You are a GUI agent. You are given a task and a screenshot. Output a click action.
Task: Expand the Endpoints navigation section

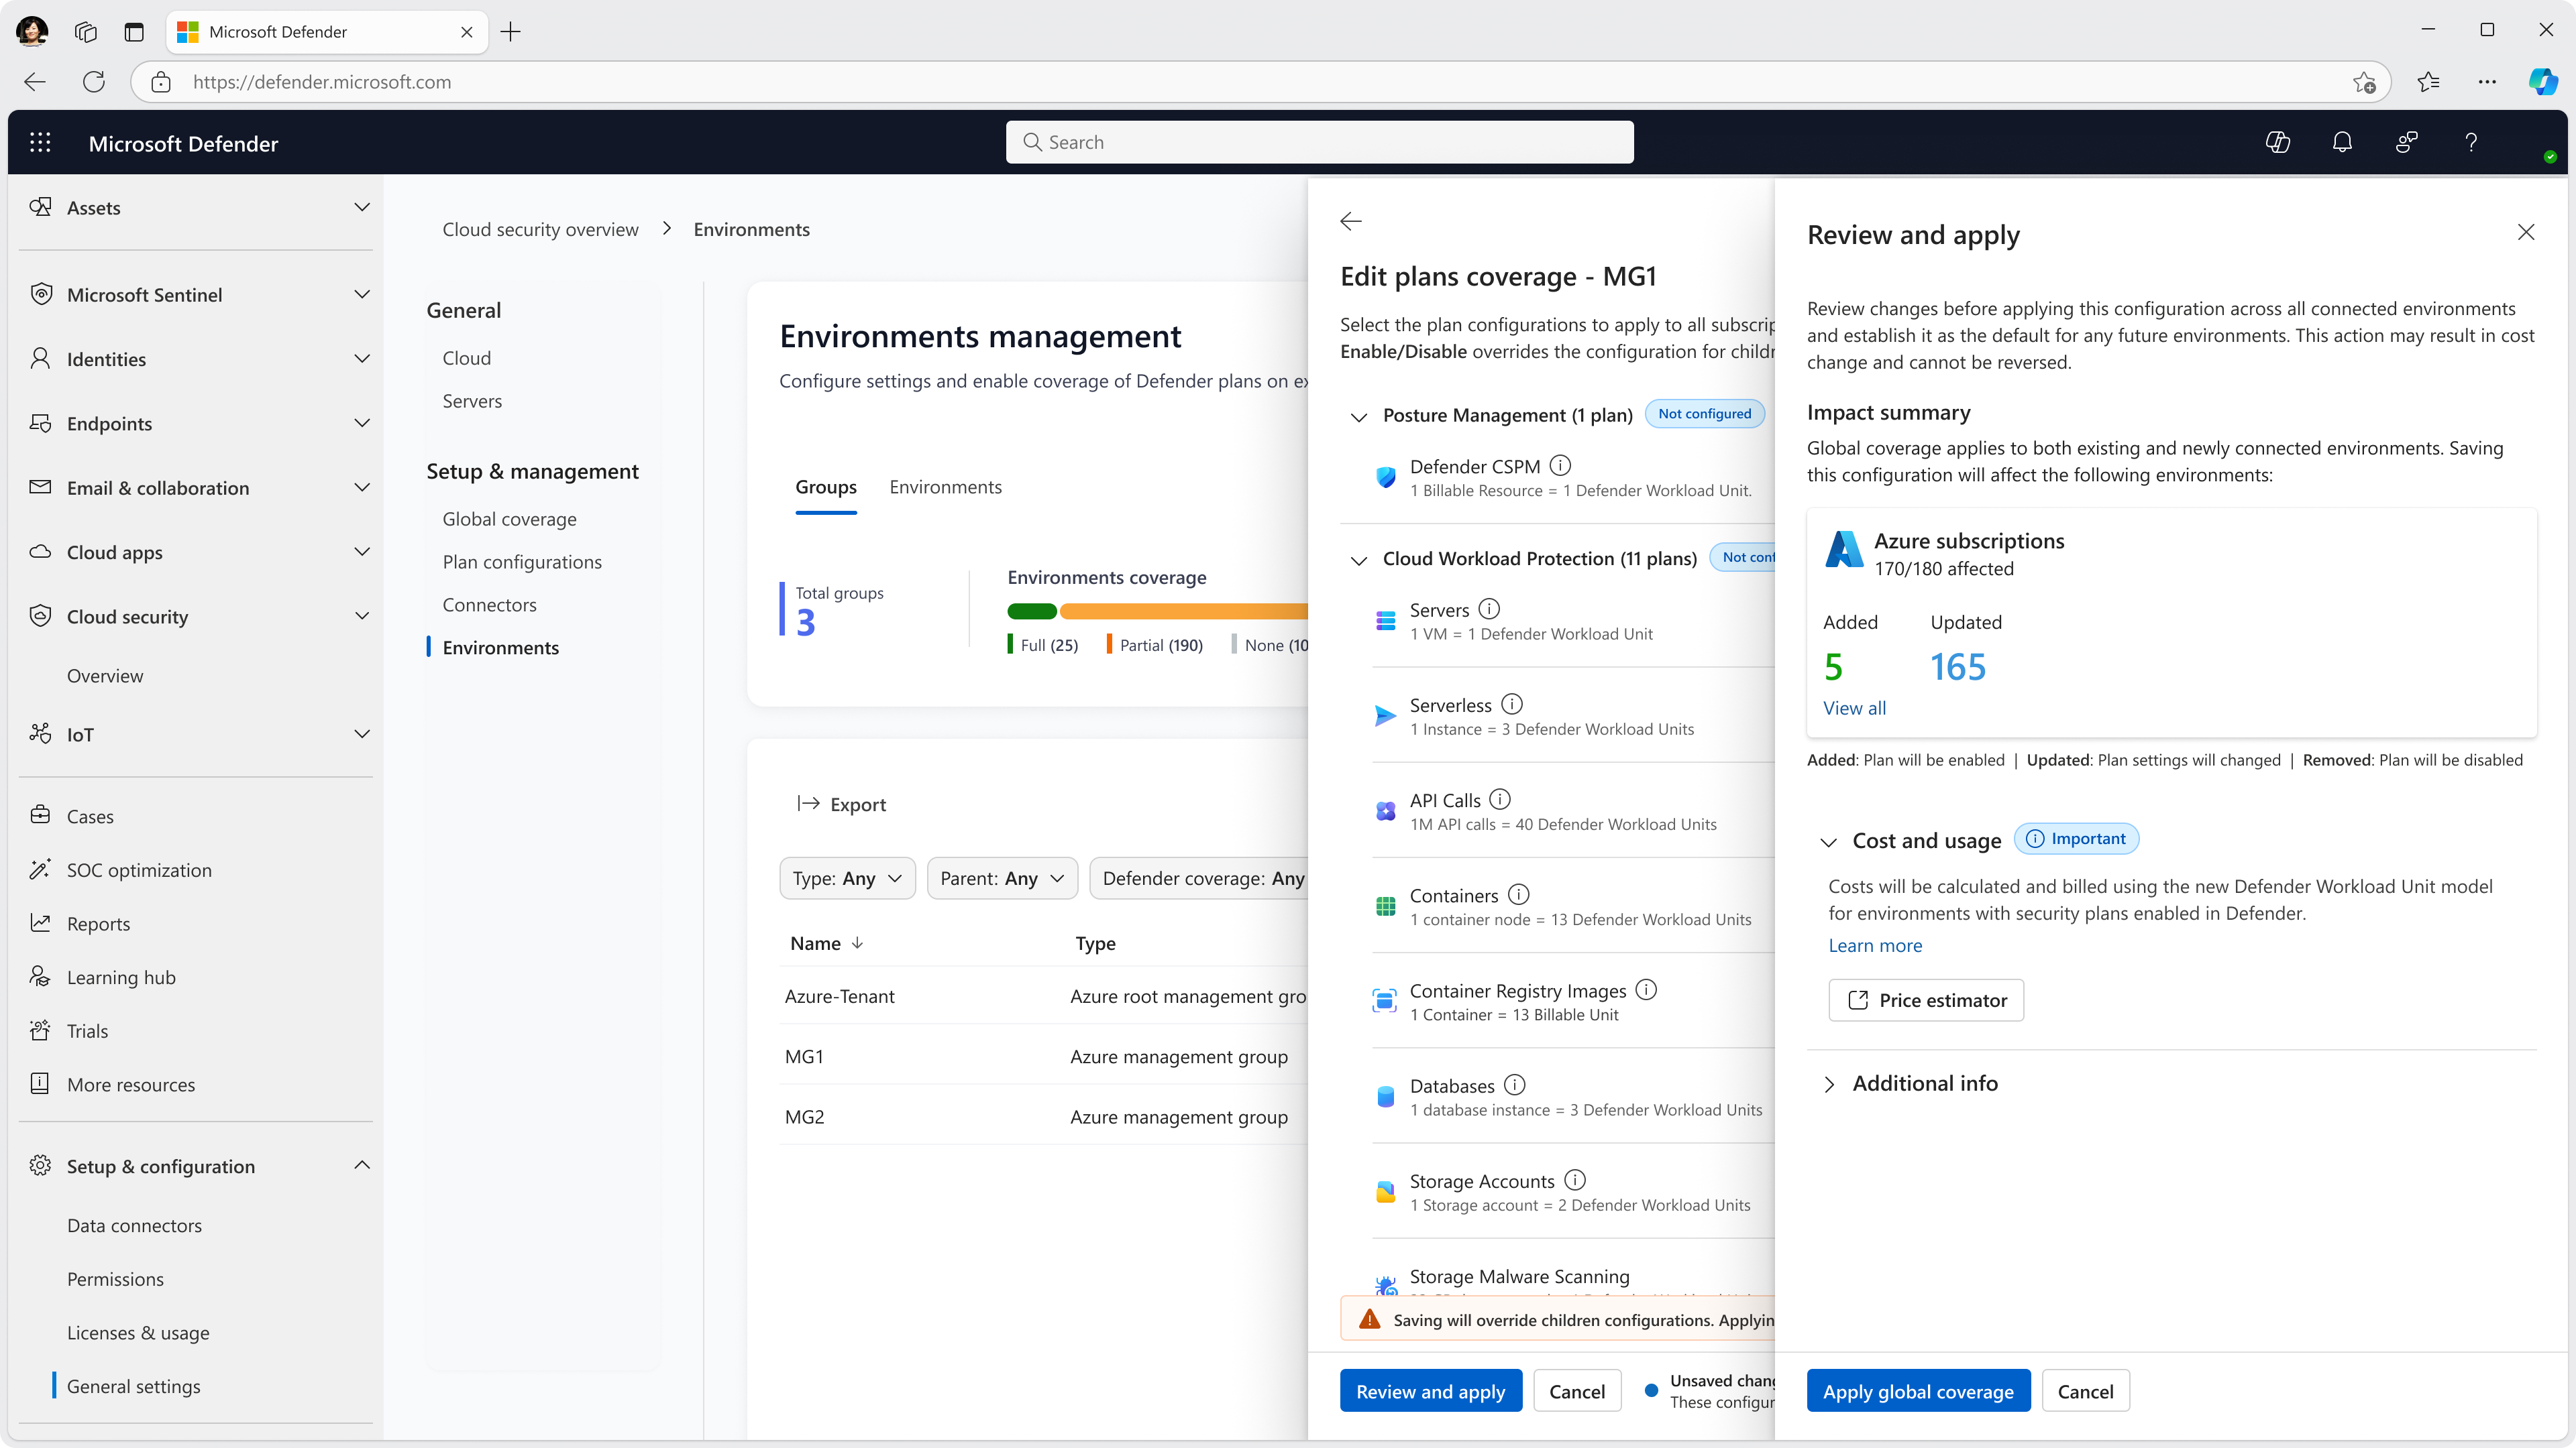[x=362, y=423]
